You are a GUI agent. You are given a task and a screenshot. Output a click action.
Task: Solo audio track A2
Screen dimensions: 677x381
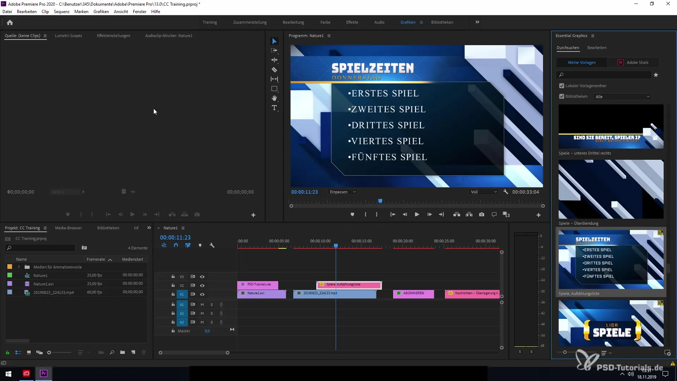point(212,313)
